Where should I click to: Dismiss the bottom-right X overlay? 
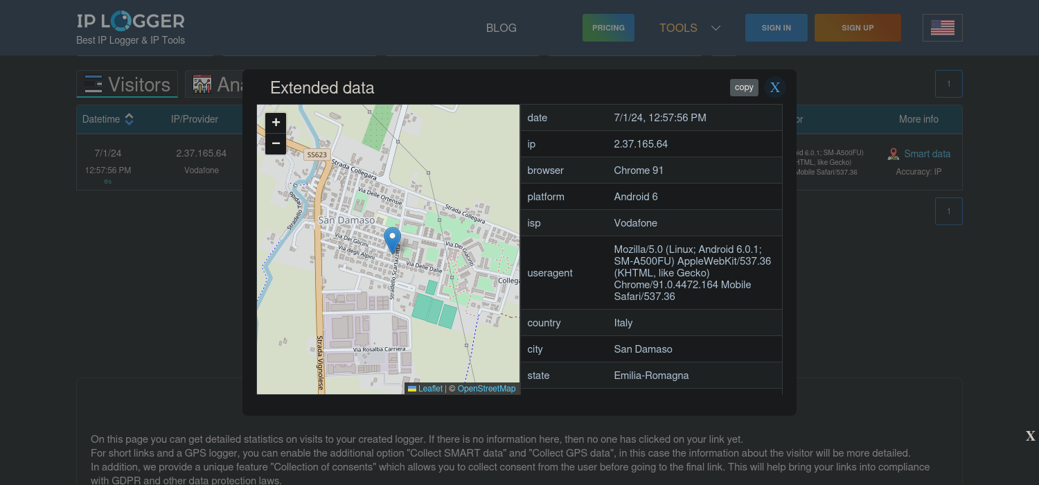coord(1030,436)
